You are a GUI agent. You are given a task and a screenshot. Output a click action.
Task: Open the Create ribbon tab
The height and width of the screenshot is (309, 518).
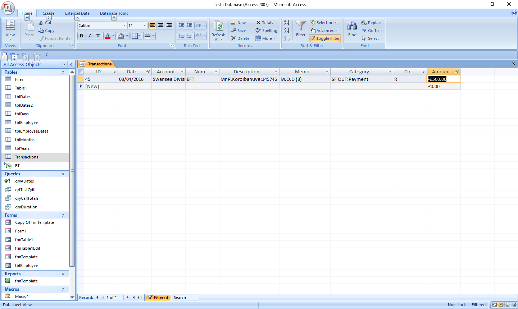48,13
